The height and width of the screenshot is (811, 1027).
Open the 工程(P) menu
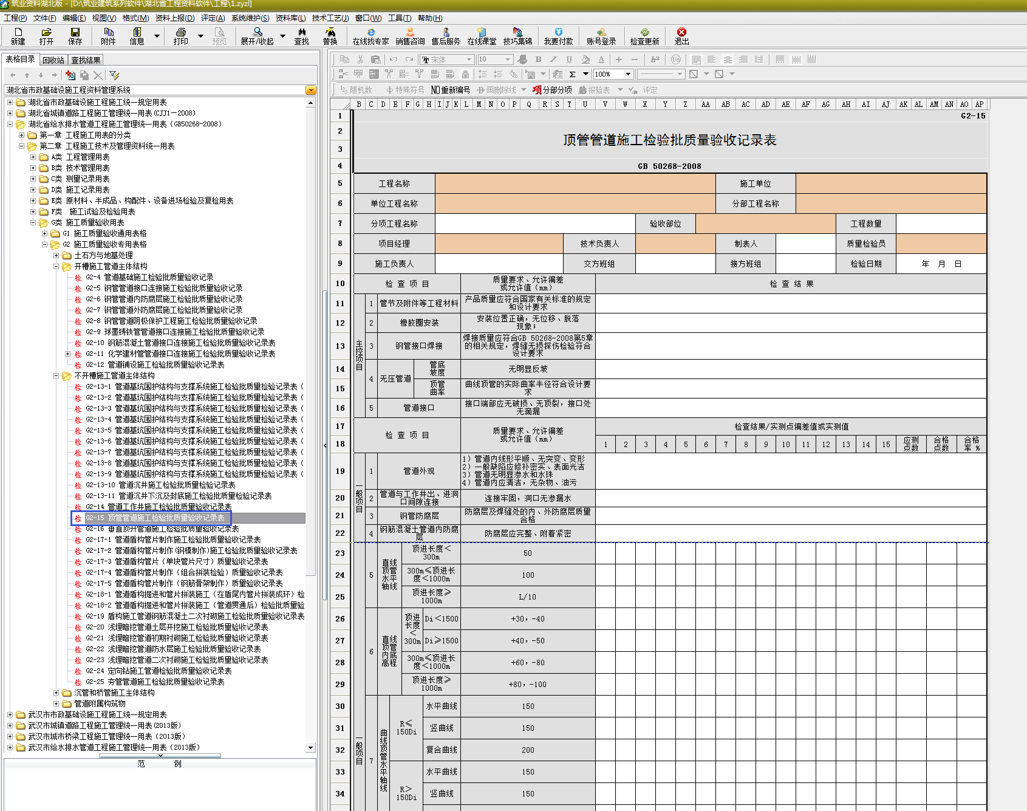(15, 18)
